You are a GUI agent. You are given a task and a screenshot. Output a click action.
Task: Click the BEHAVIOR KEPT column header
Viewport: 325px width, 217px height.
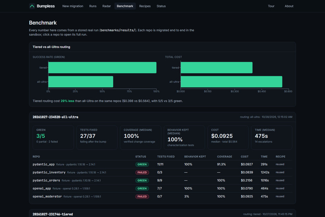(x=195, y=157)
